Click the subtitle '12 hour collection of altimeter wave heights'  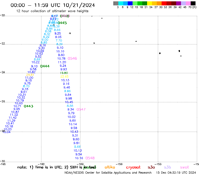[52, 11]
